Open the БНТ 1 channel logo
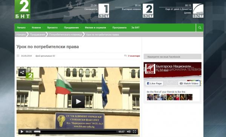 (104, 11)
